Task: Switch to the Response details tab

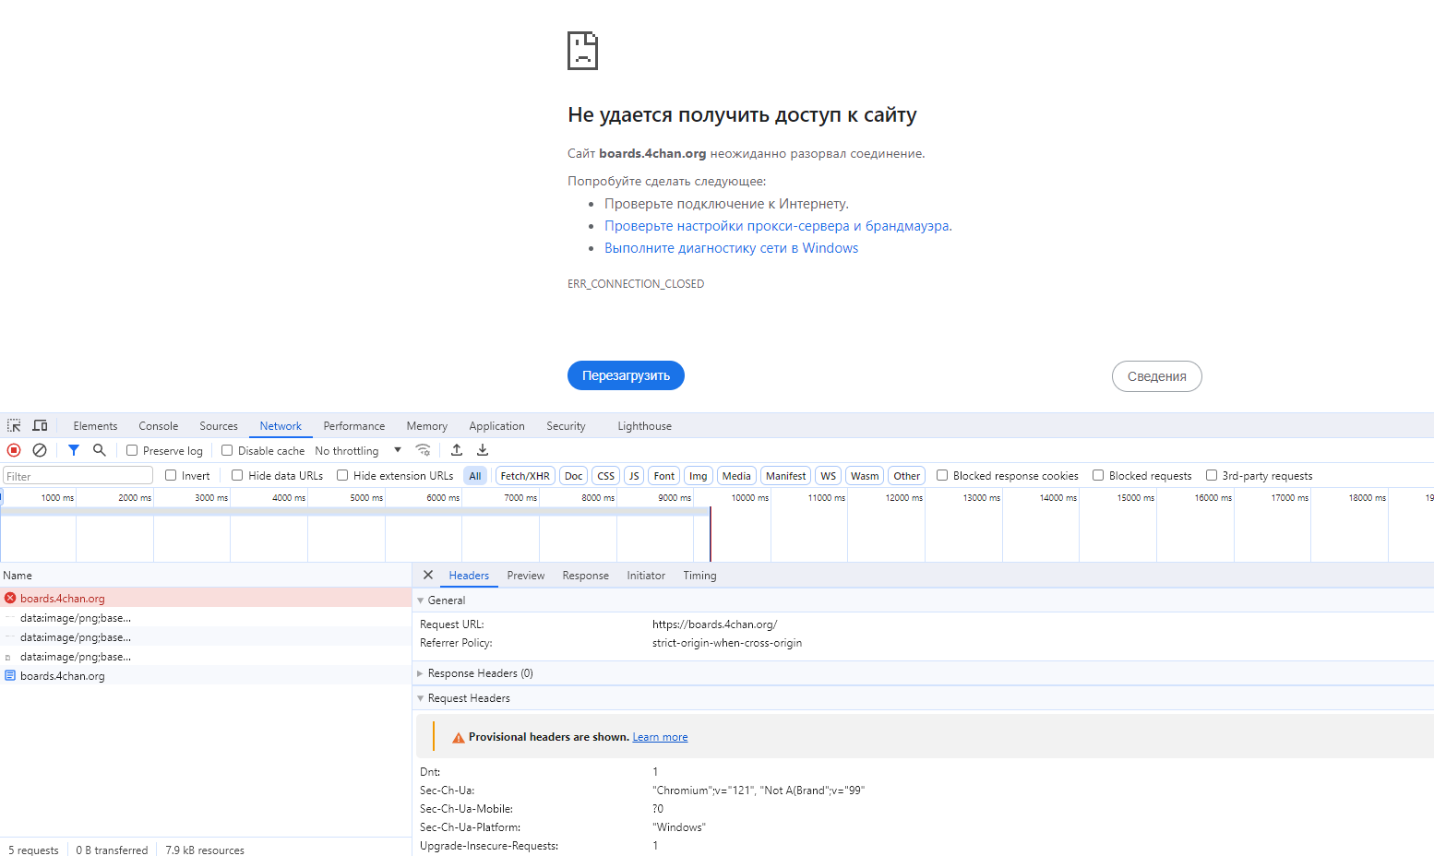Action: coord(586,575)
